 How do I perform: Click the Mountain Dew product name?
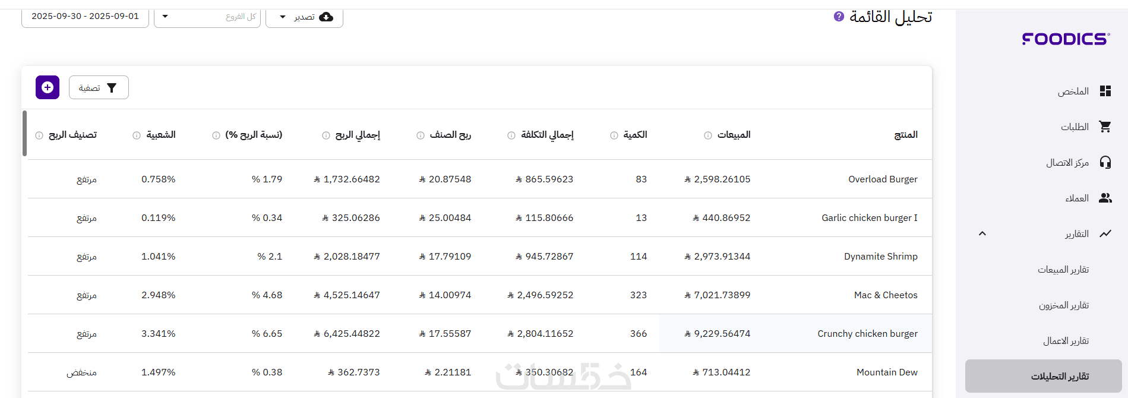point(887,372)
